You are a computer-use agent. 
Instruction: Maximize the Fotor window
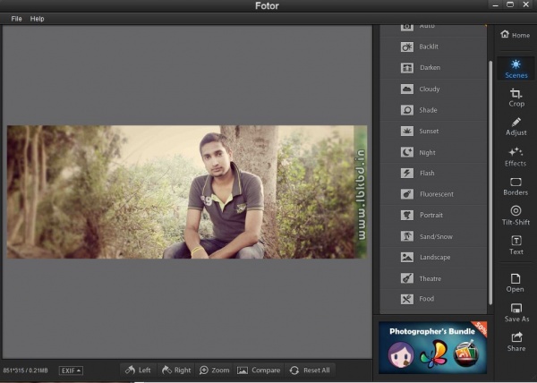pyautogui.click(x=510, y=4)
